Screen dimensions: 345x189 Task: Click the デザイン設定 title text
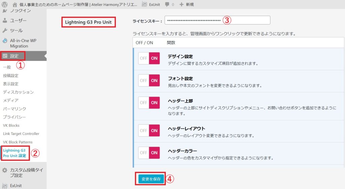pos(180,56)
